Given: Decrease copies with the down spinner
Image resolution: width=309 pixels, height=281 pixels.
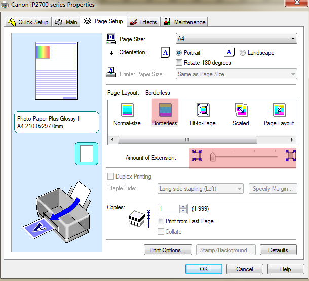Looking at the screenshot, I should [x=183, y=211].
